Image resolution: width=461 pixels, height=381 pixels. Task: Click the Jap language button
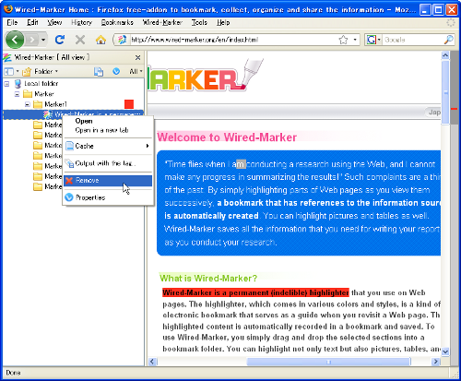click(x=433, y=113)
